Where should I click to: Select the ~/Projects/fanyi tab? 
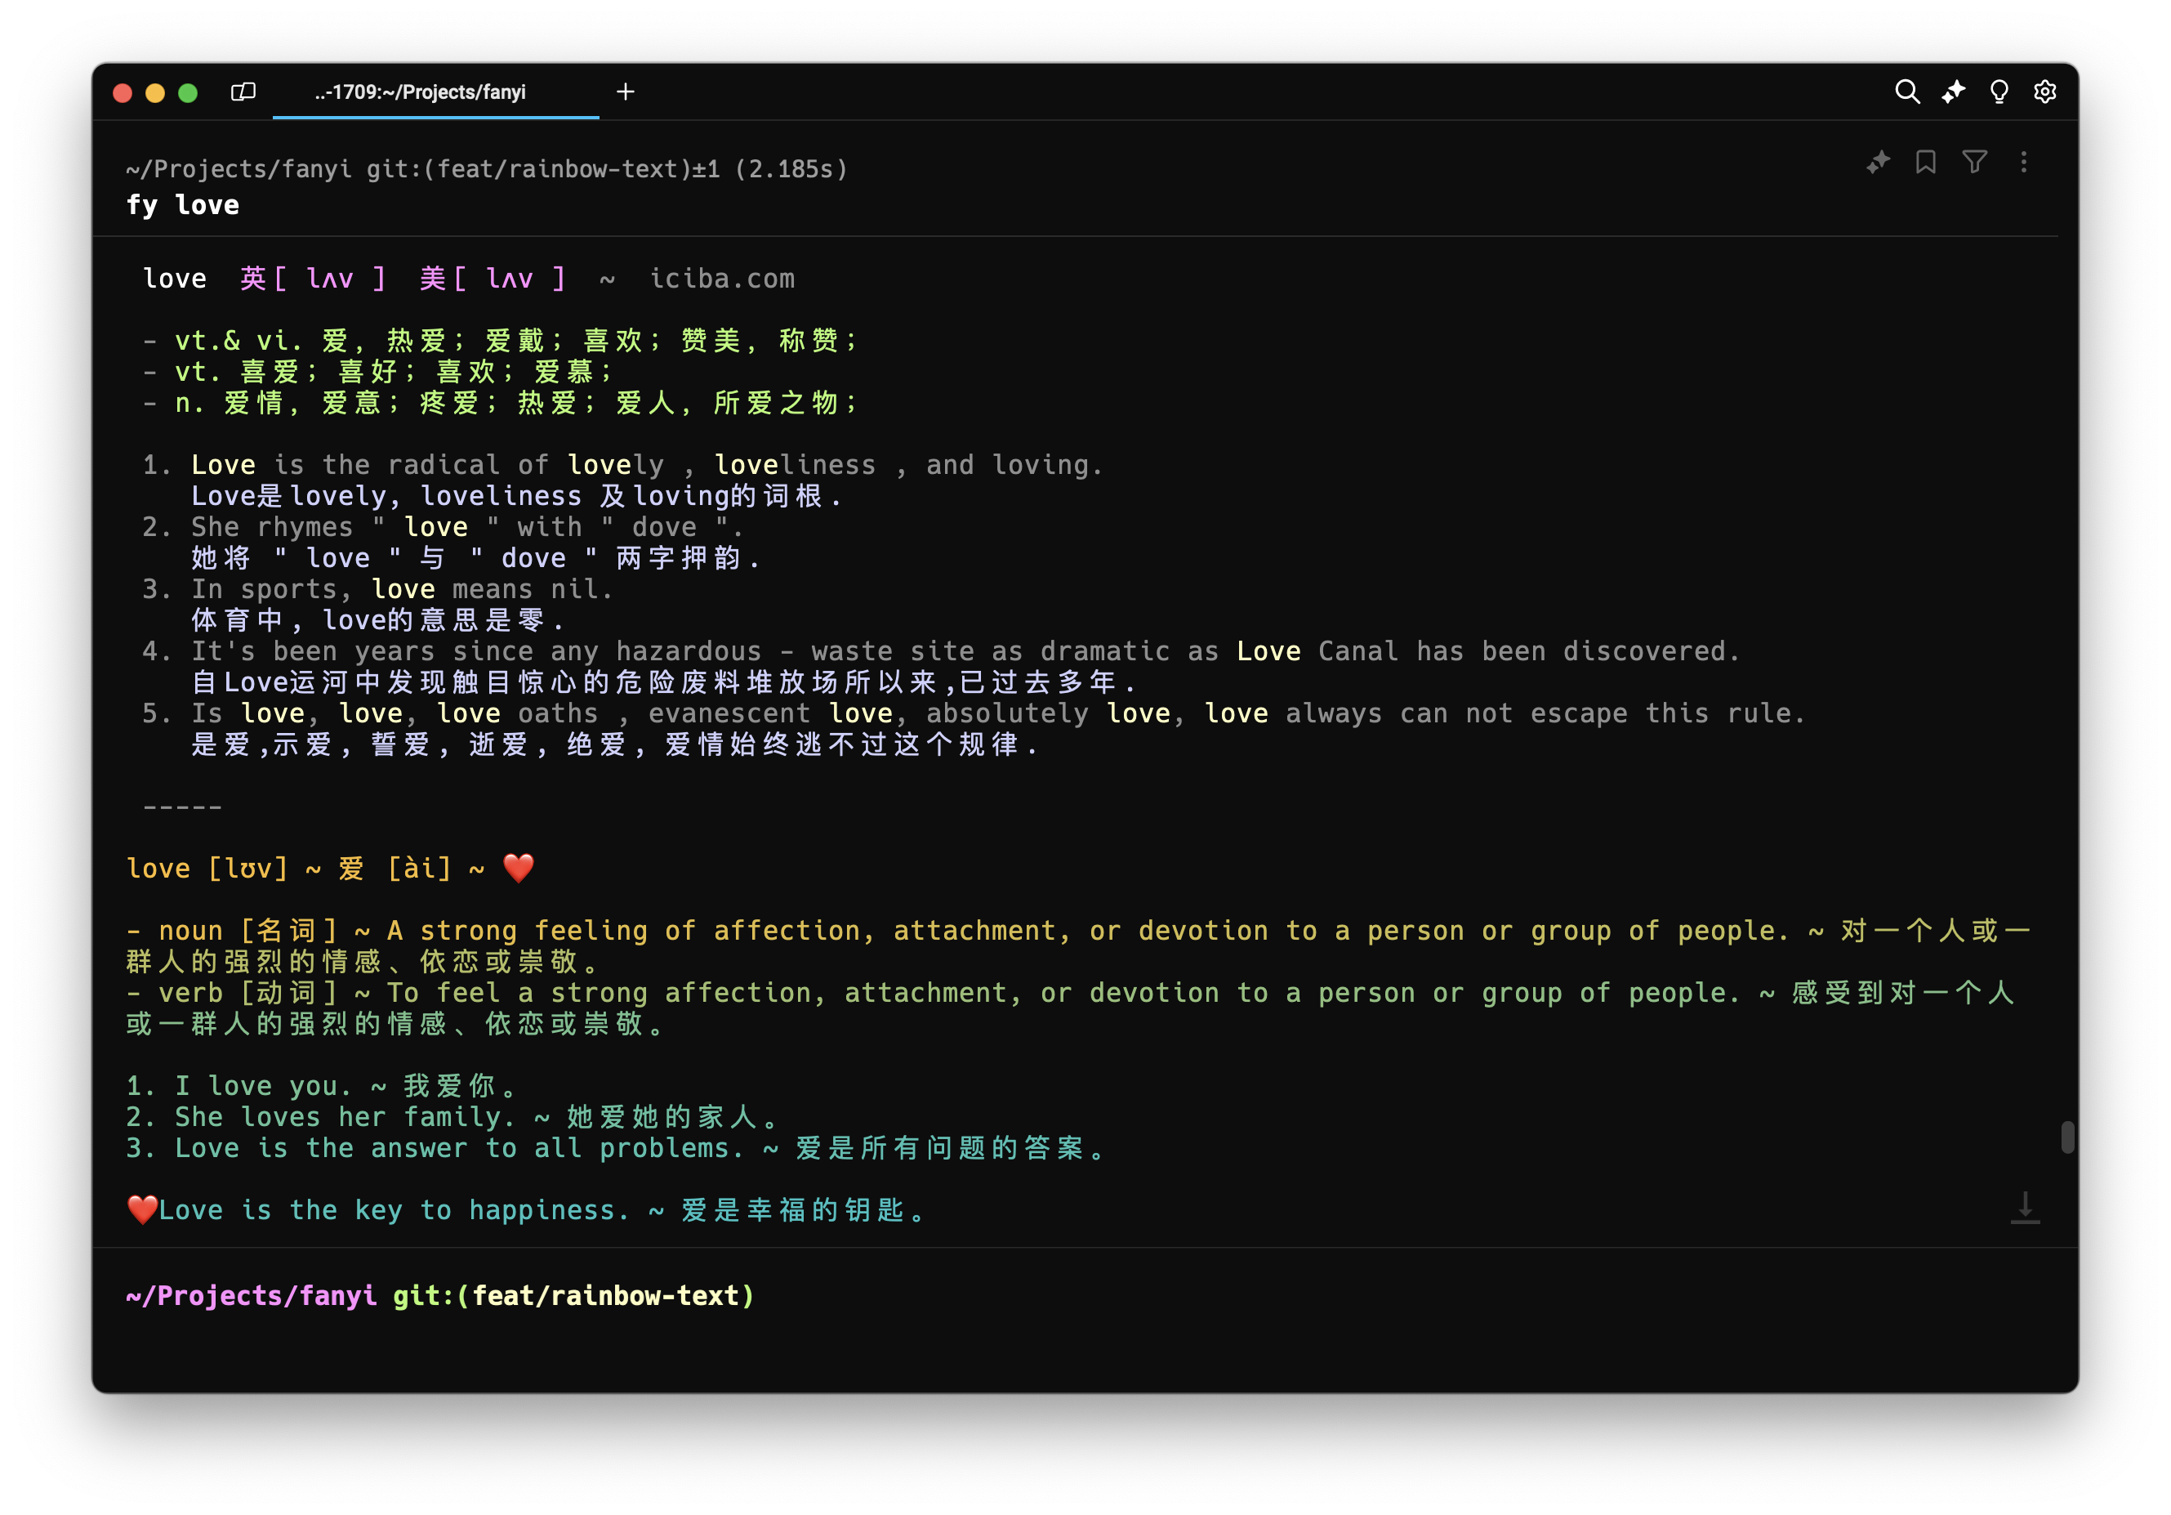(x=421, y=92)
